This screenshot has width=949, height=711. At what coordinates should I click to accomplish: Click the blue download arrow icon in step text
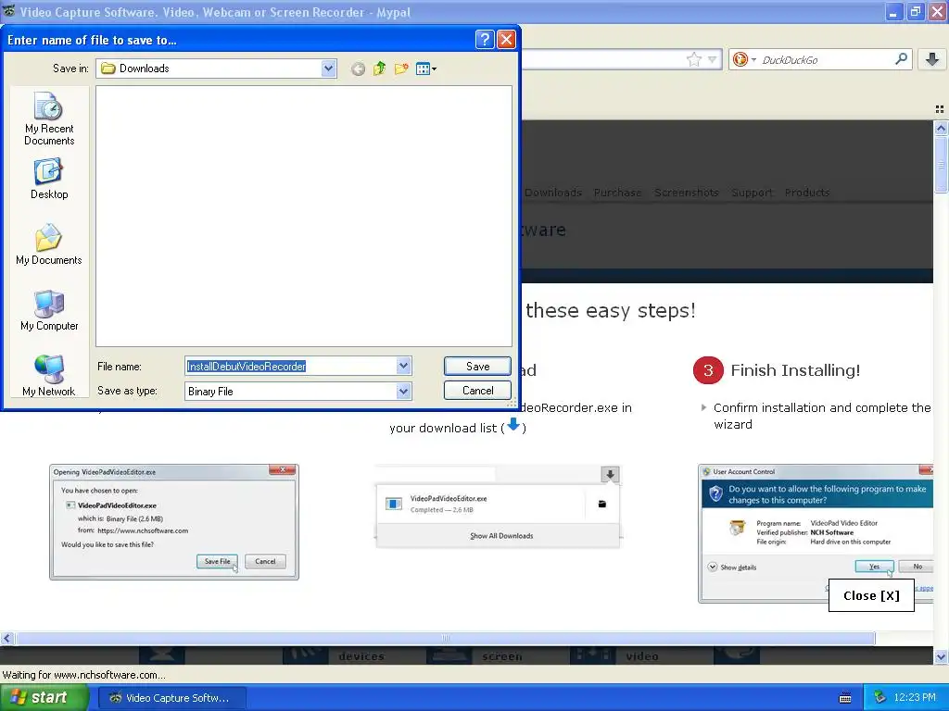pos(513,425)
